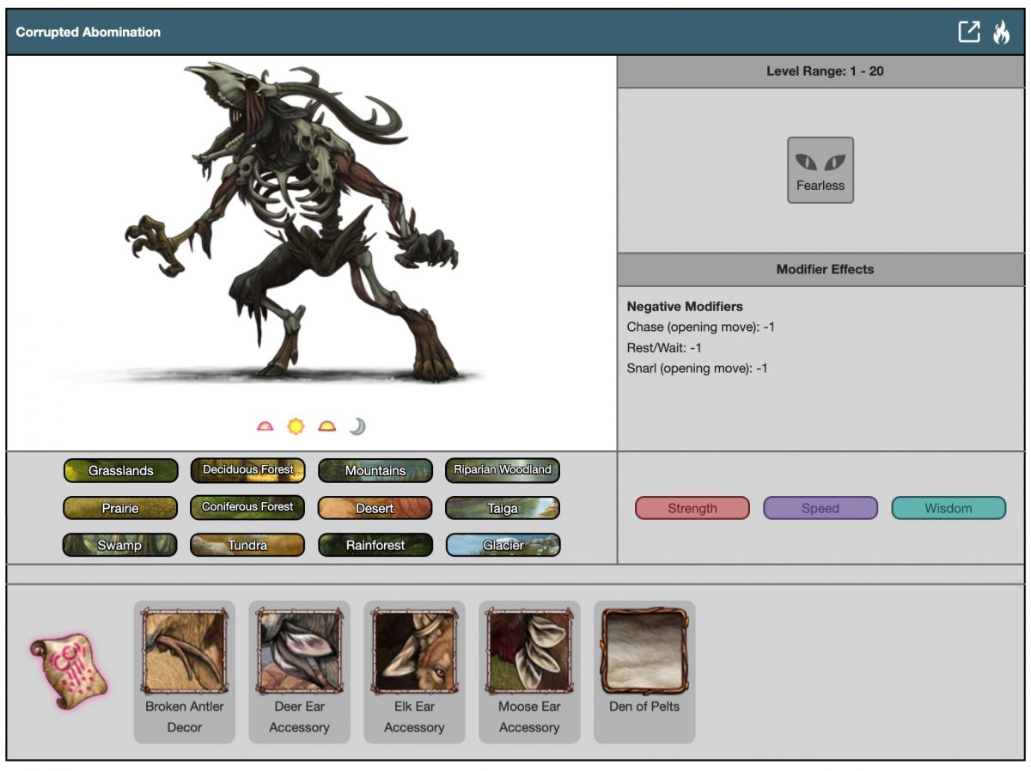Viewport: 1031px width, 771px height.
Task: Select the crescent moon night icon
Action: pos(357,426)
